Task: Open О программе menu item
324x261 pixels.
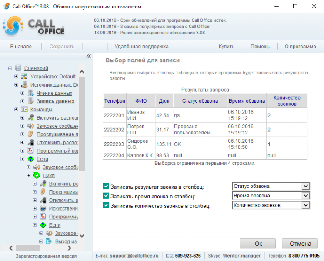Action: (x=300, y=47)
